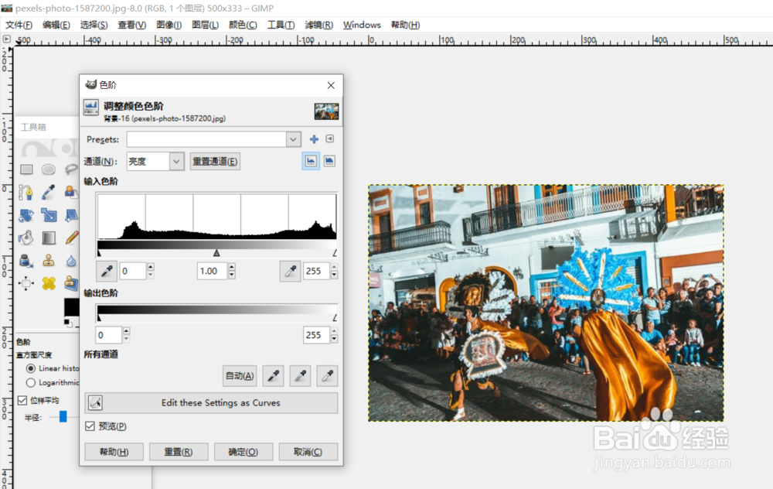Click the default colors reset icon in toolbox
The image size is (773, 489).
tap(69, 323)
